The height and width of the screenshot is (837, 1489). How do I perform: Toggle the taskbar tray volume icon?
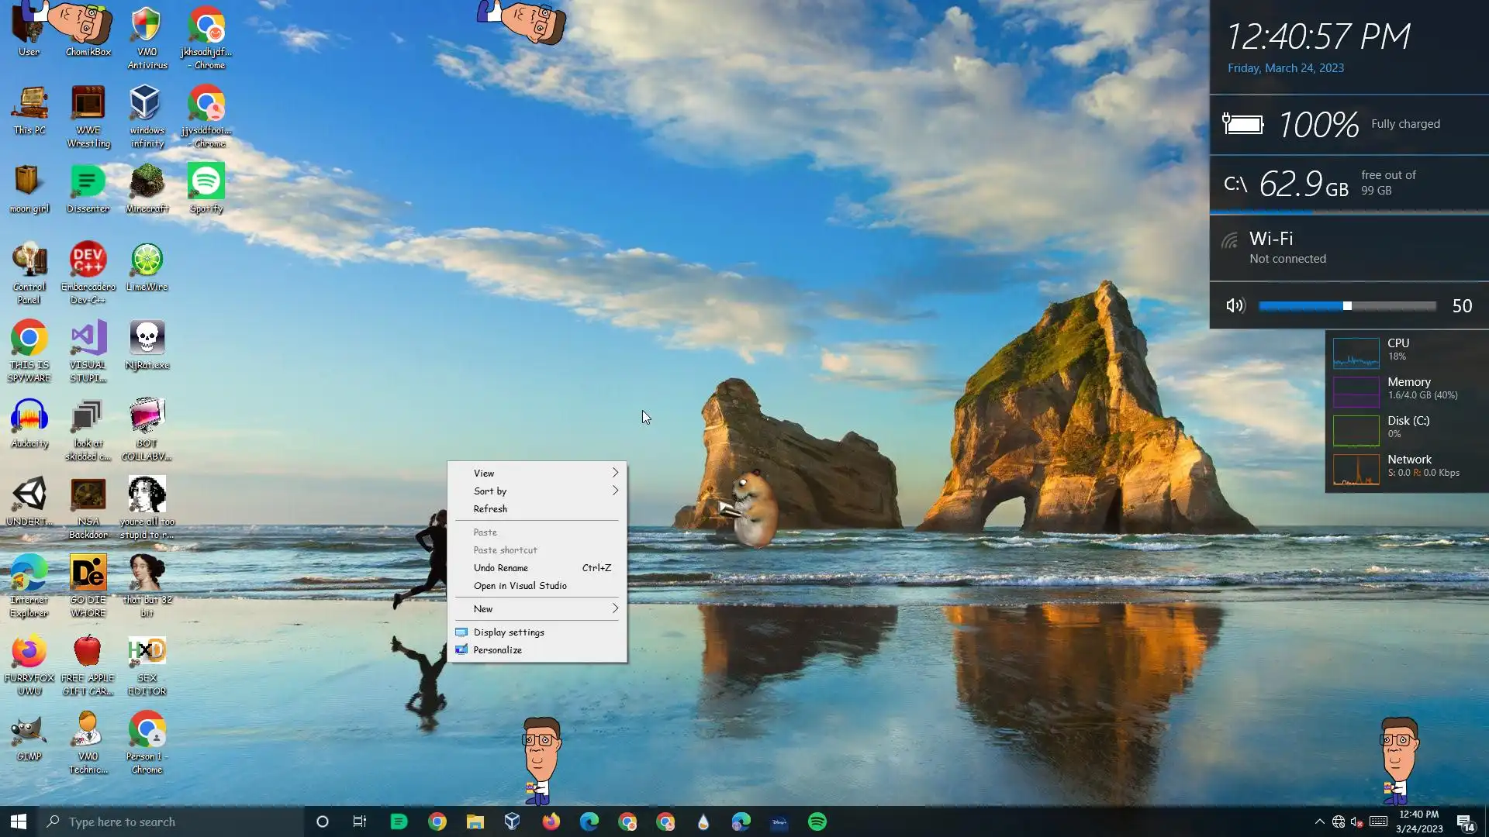click(1356, 821)
